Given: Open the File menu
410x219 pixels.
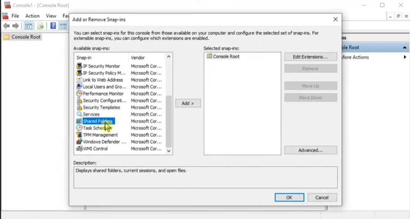Looking at the screenshot, I should pos(15,16).
